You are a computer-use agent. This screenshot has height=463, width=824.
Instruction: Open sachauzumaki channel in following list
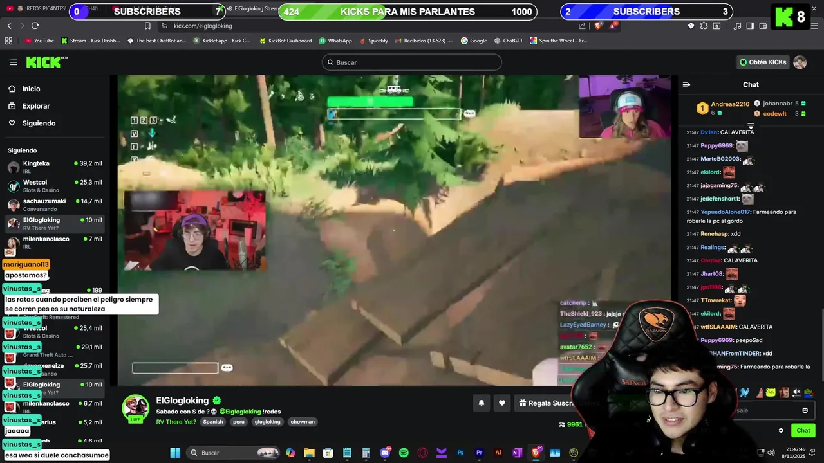click(55, 204)
